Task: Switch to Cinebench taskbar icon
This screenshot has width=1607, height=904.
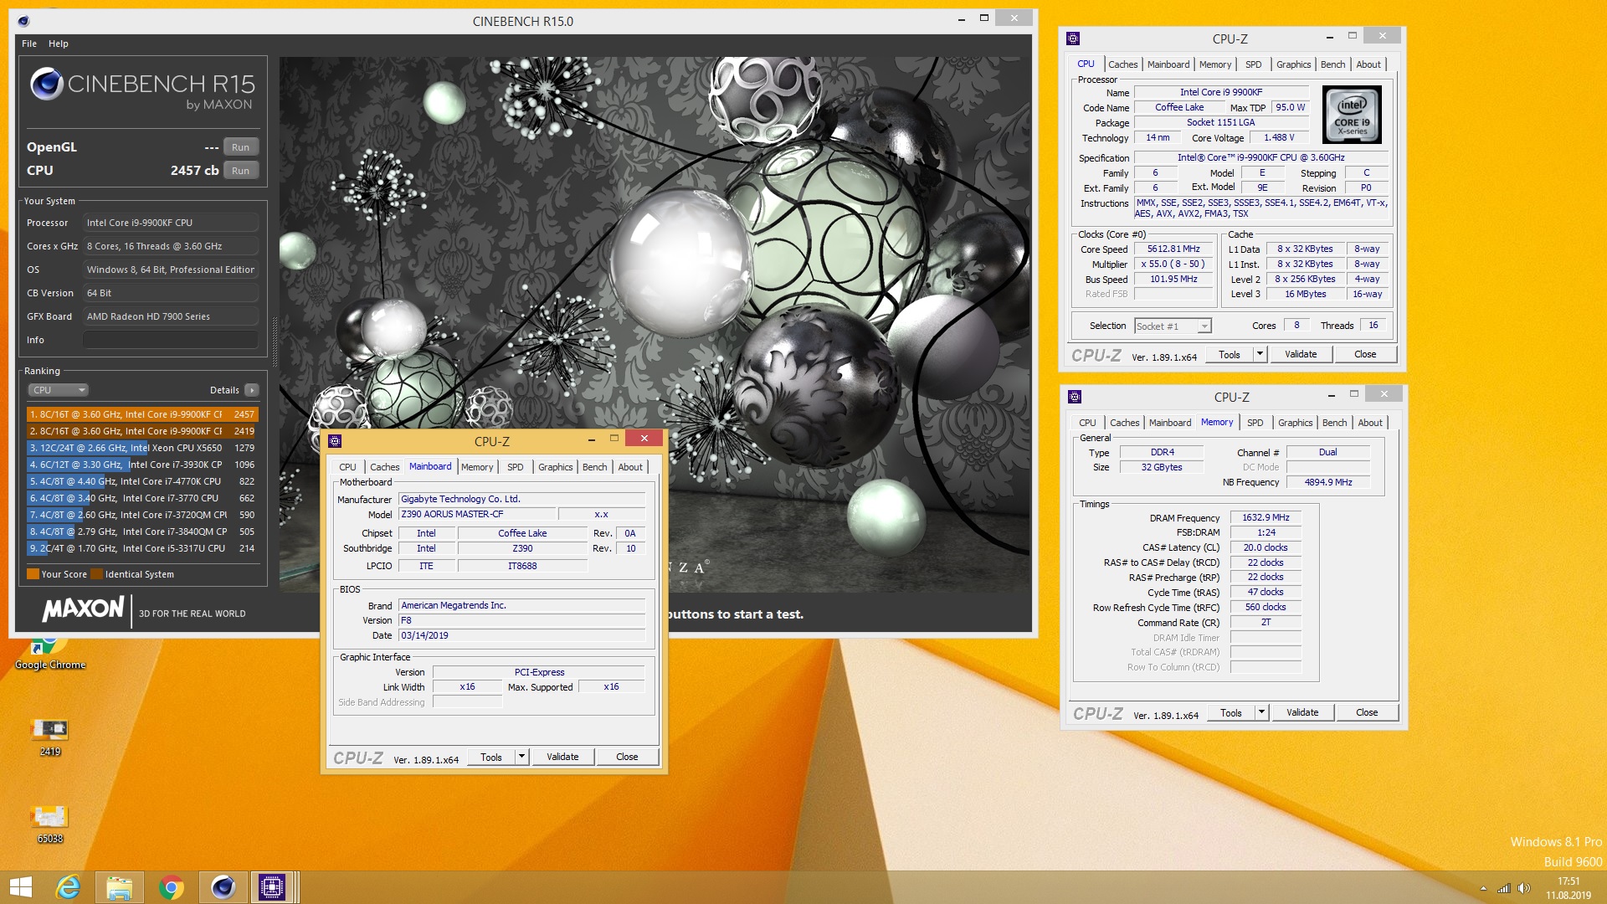Action: (x=223, y=887)
